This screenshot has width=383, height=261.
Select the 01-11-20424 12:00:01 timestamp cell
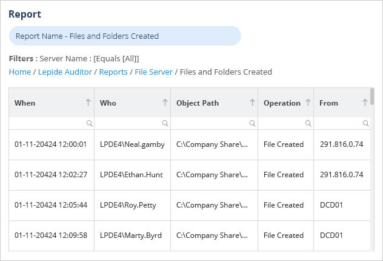click(x=50, y=144)
